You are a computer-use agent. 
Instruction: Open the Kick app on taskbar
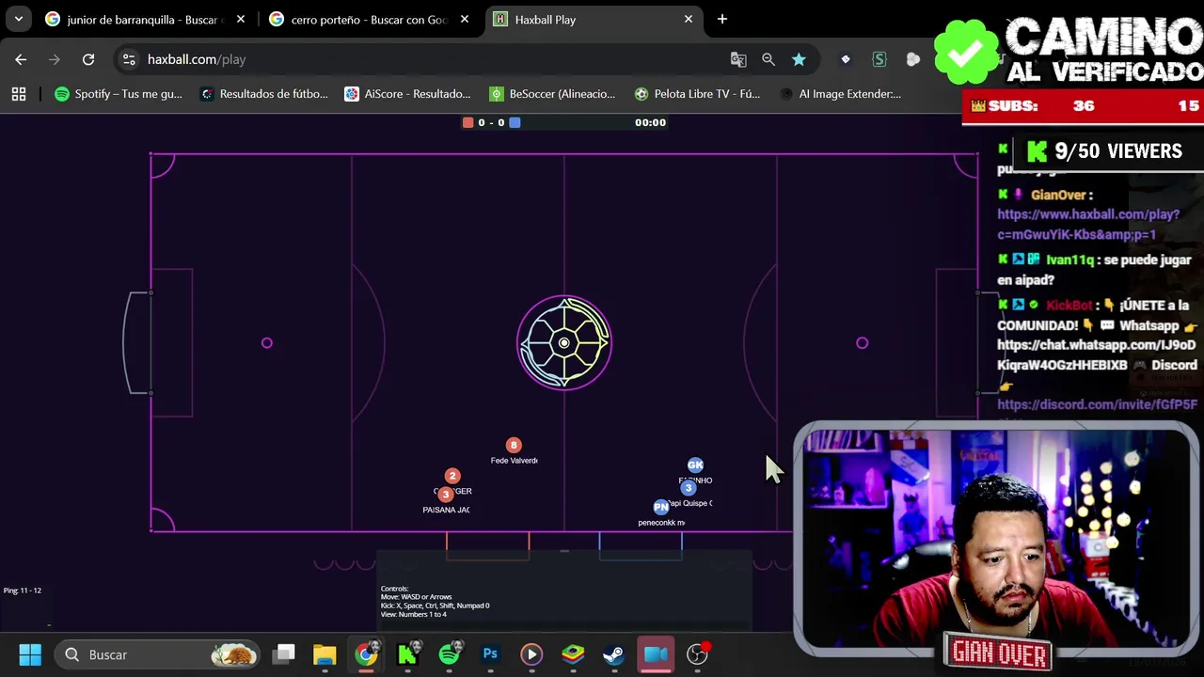407,654
